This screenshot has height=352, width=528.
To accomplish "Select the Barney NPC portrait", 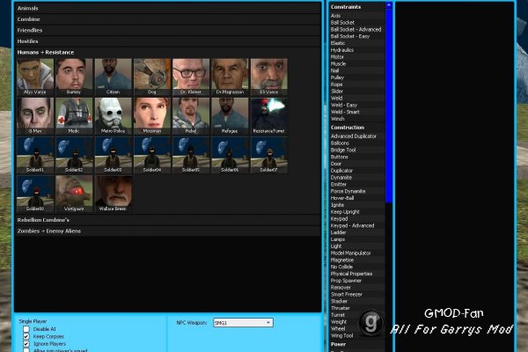I will (x=74, y=77).
